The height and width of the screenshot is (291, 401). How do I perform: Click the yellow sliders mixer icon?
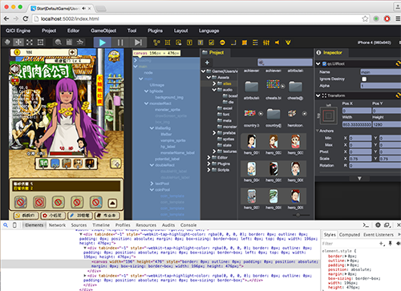click(266, 42)
